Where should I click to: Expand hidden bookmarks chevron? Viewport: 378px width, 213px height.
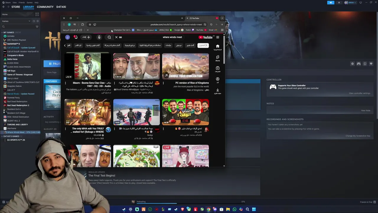88,30
